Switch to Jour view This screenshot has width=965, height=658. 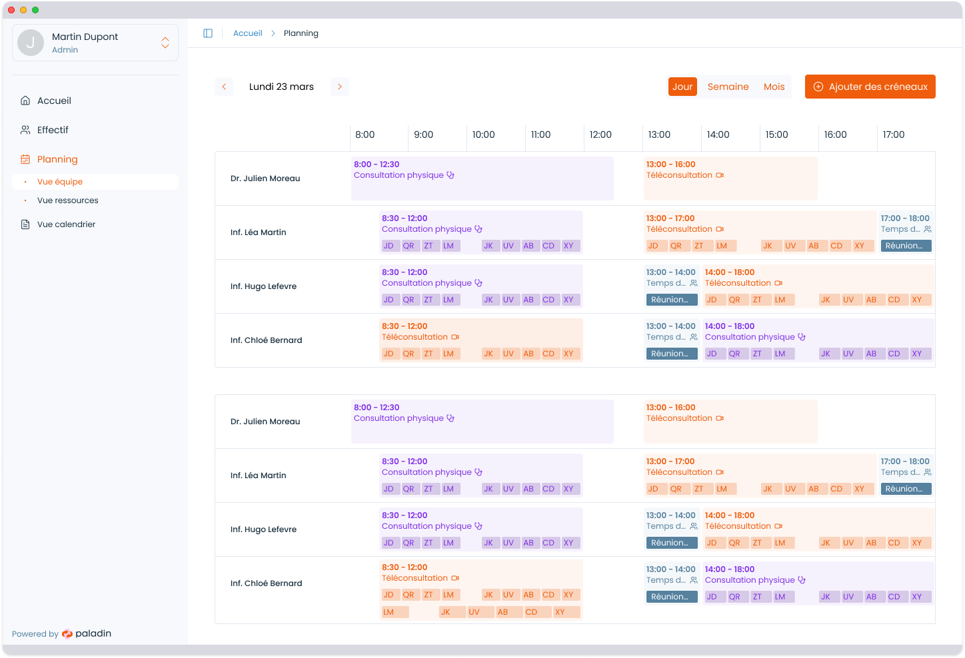tap(682, 87)
